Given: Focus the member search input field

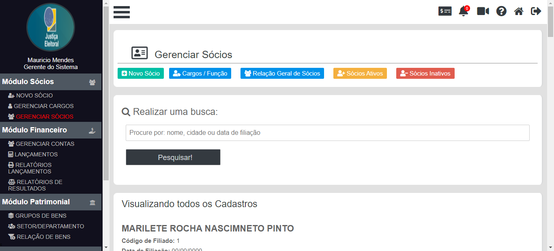Looking at the screenshot, I should (327, 133).
